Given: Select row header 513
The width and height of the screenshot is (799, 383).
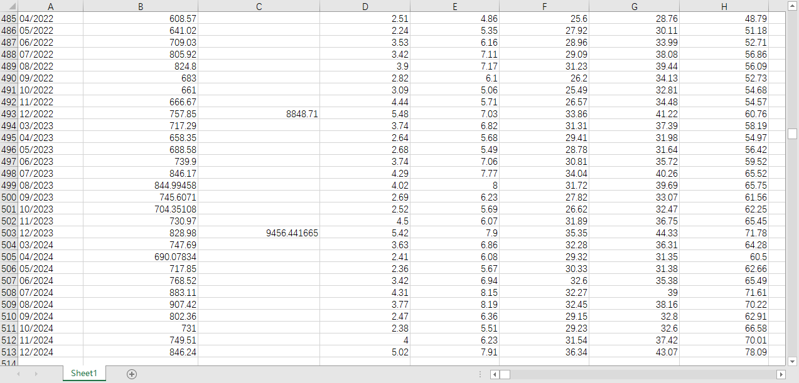Looking at the screenshot, I should pyautogui.click(x=9, y=352).
